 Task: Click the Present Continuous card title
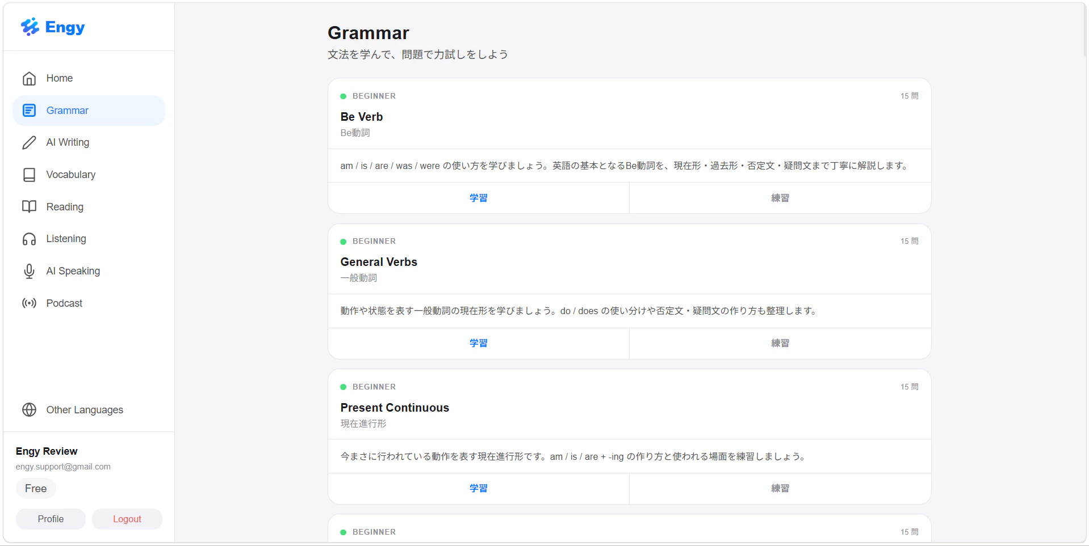(395, 408)
